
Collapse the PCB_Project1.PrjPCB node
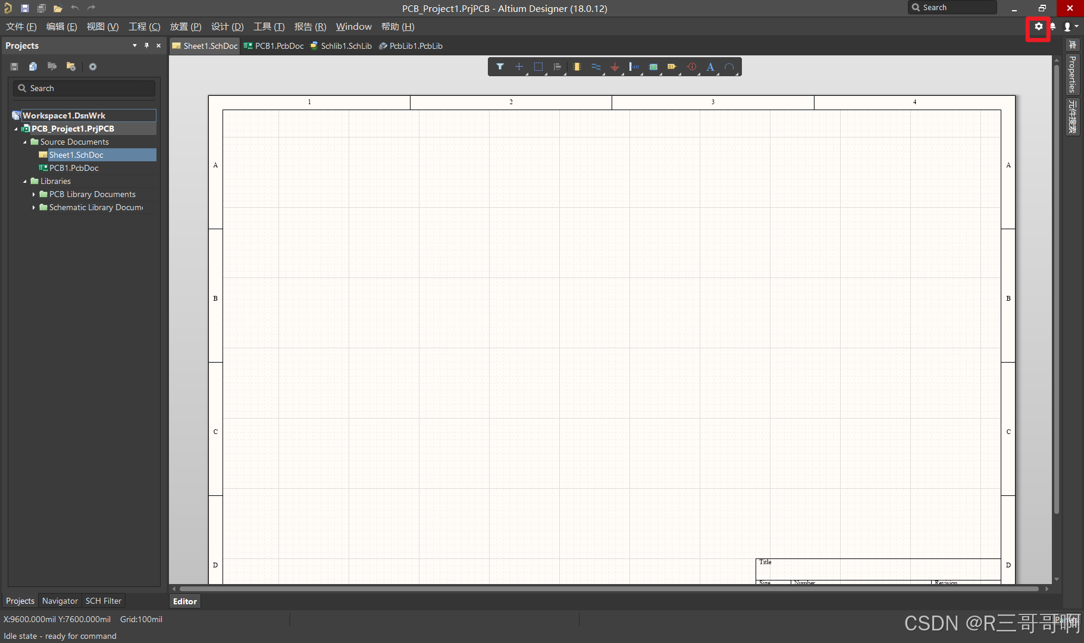[x=16, y=129]
